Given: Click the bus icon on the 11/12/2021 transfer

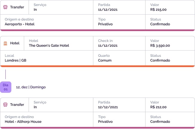Looking at the screenshot, I should pyautogui.click(x=5, y=7).
